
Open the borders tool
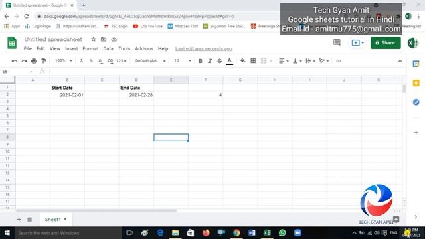pos(253,61)
